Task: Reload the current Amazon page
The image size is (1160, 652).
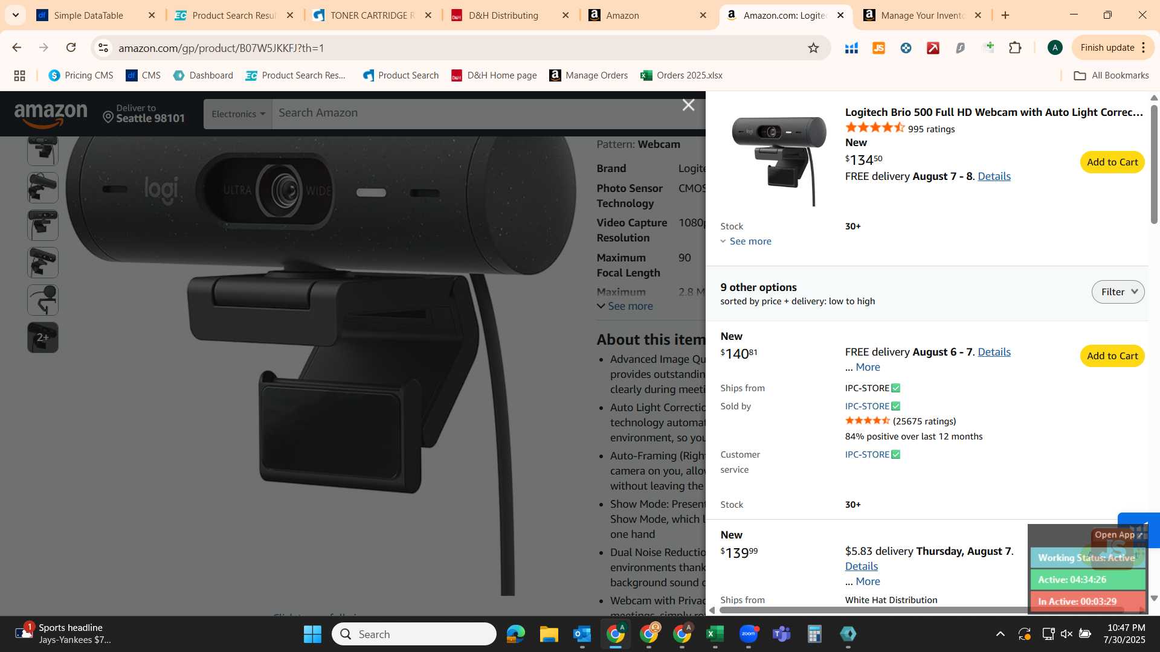Action: [x=71, y=48]
